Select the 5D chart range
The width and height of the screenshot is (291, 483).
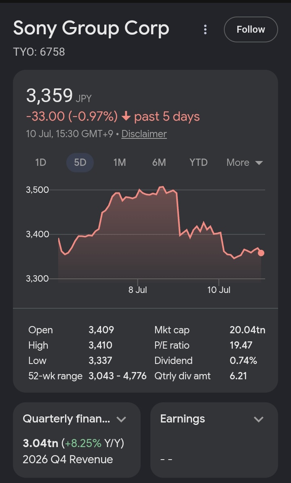point(80,162)
